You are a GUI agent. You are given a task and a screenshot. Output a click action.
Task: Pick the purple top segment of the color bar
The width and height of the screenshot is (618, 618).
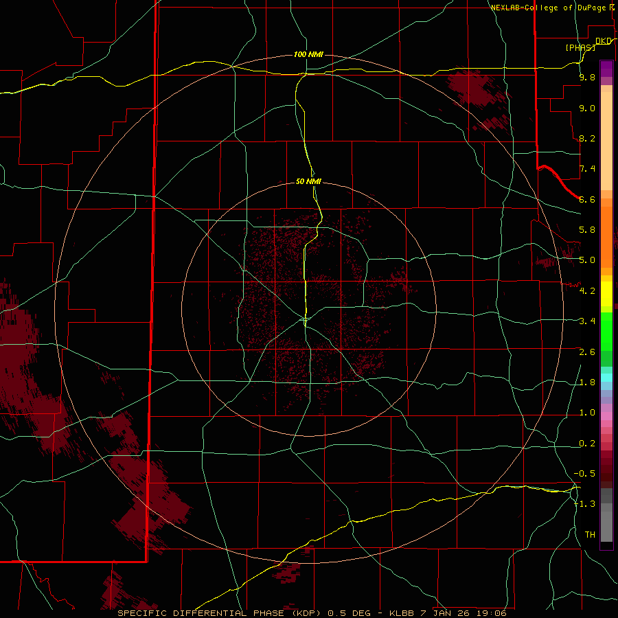tap(606, 69)
